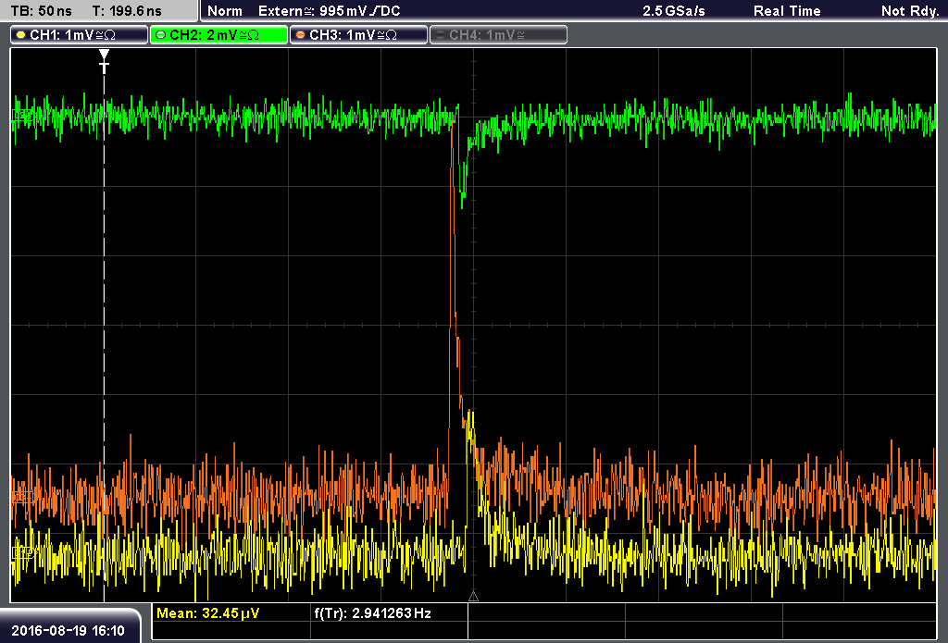Click the 2016-08-19 16:10 date stamp
Viewport: 948px width, 643px height.
[x=68, y=631]
